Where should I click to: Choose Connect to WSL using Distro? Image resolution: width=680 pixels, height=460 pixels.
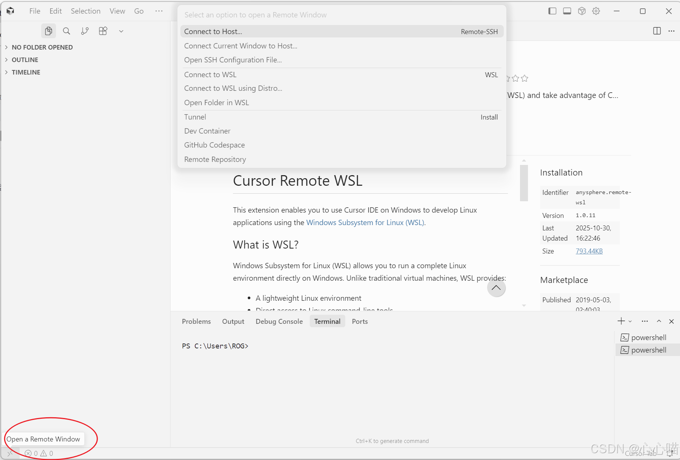pos(342,88)
